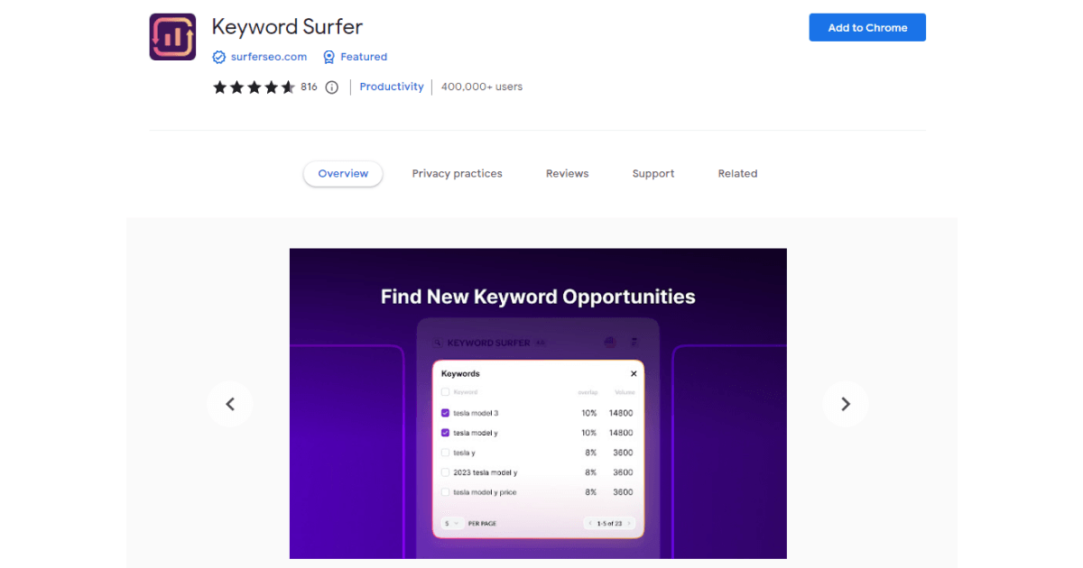
Task: Check the keyword 'tesla y' checkbox
Action: coord(445,453)
